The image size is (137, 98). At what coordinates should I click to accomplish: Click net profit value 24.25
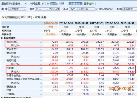pos(131,68)
